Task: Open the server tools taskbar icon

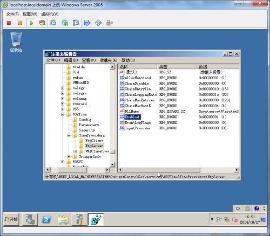Action: pos(79,219)
